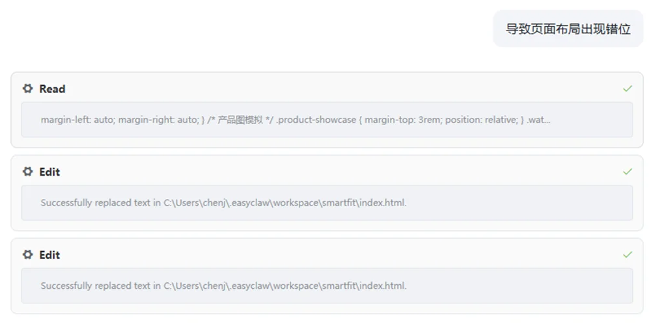Select the first Edit result message box
The height and width of the screenshot is (324, 651).
coord(326,203)
